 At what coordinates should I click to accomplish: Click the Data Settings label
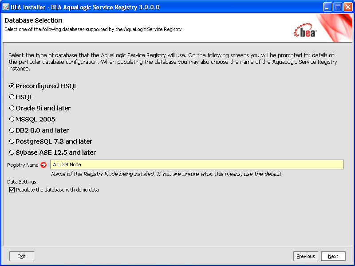tap(22, 182)
